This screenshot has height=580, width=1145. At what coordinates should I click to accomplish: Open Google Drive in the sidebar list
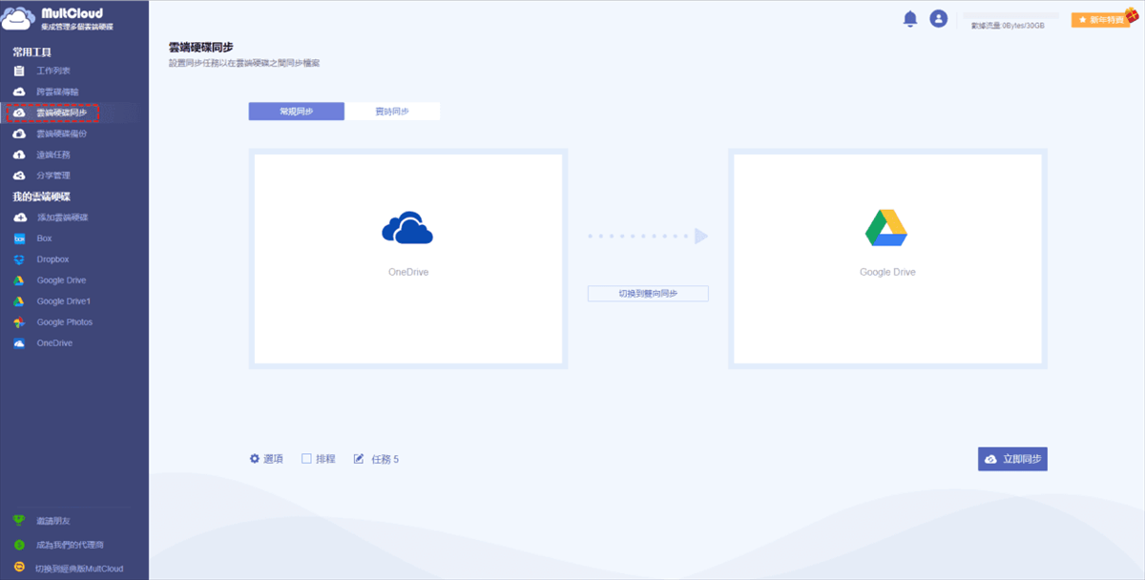61,280
